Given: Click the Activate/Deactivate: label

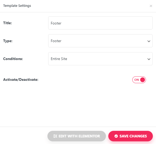Looking at the screenshot, I should (x=21, y=80).
